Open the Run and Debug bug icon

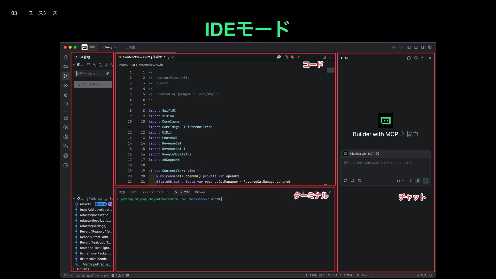(66, 95)
